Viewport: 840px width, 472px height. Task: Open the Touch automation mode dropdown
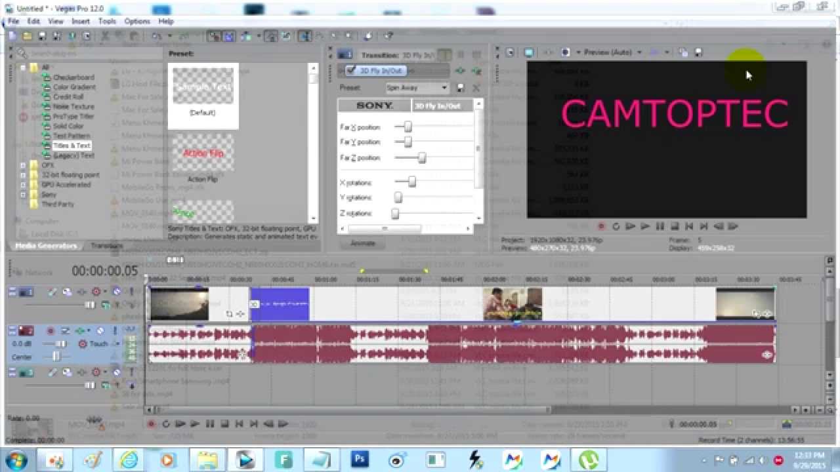click(x=117, y=344)
